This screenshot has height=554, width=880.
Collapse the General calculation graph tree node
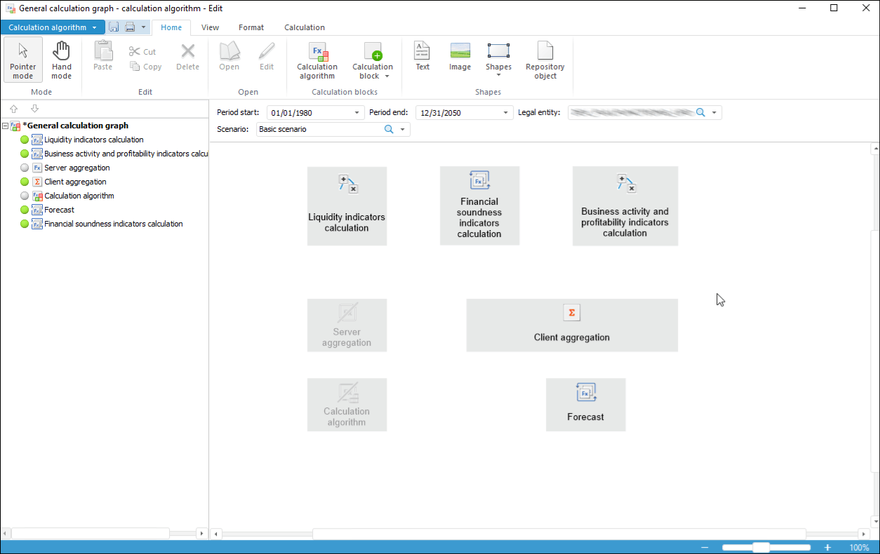click(6, 126)
